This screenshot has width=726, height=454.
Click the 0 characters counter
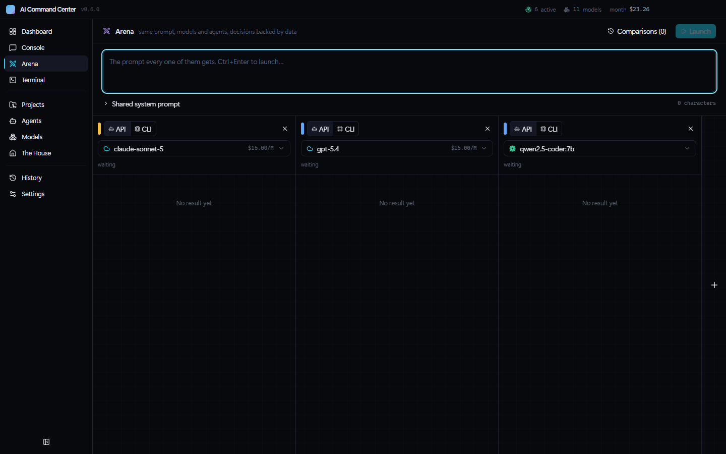(696, 103)
